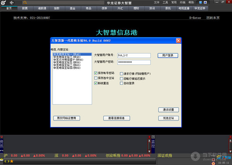Switch to the 港股通 tab

(x=42, y=8)
